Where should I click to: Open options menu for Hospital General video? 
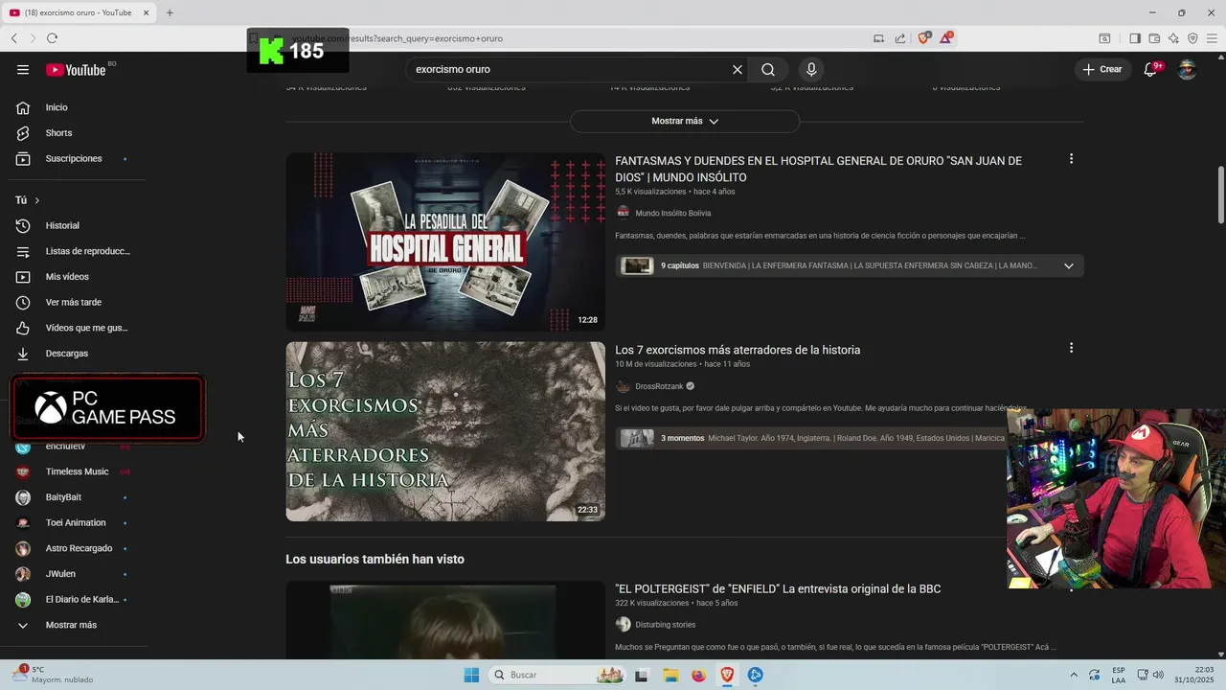tap(1071, 159)
